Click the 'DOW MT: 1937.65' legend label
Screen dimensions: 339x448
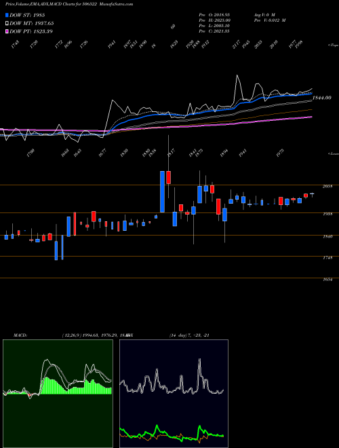tap(32, 23)
